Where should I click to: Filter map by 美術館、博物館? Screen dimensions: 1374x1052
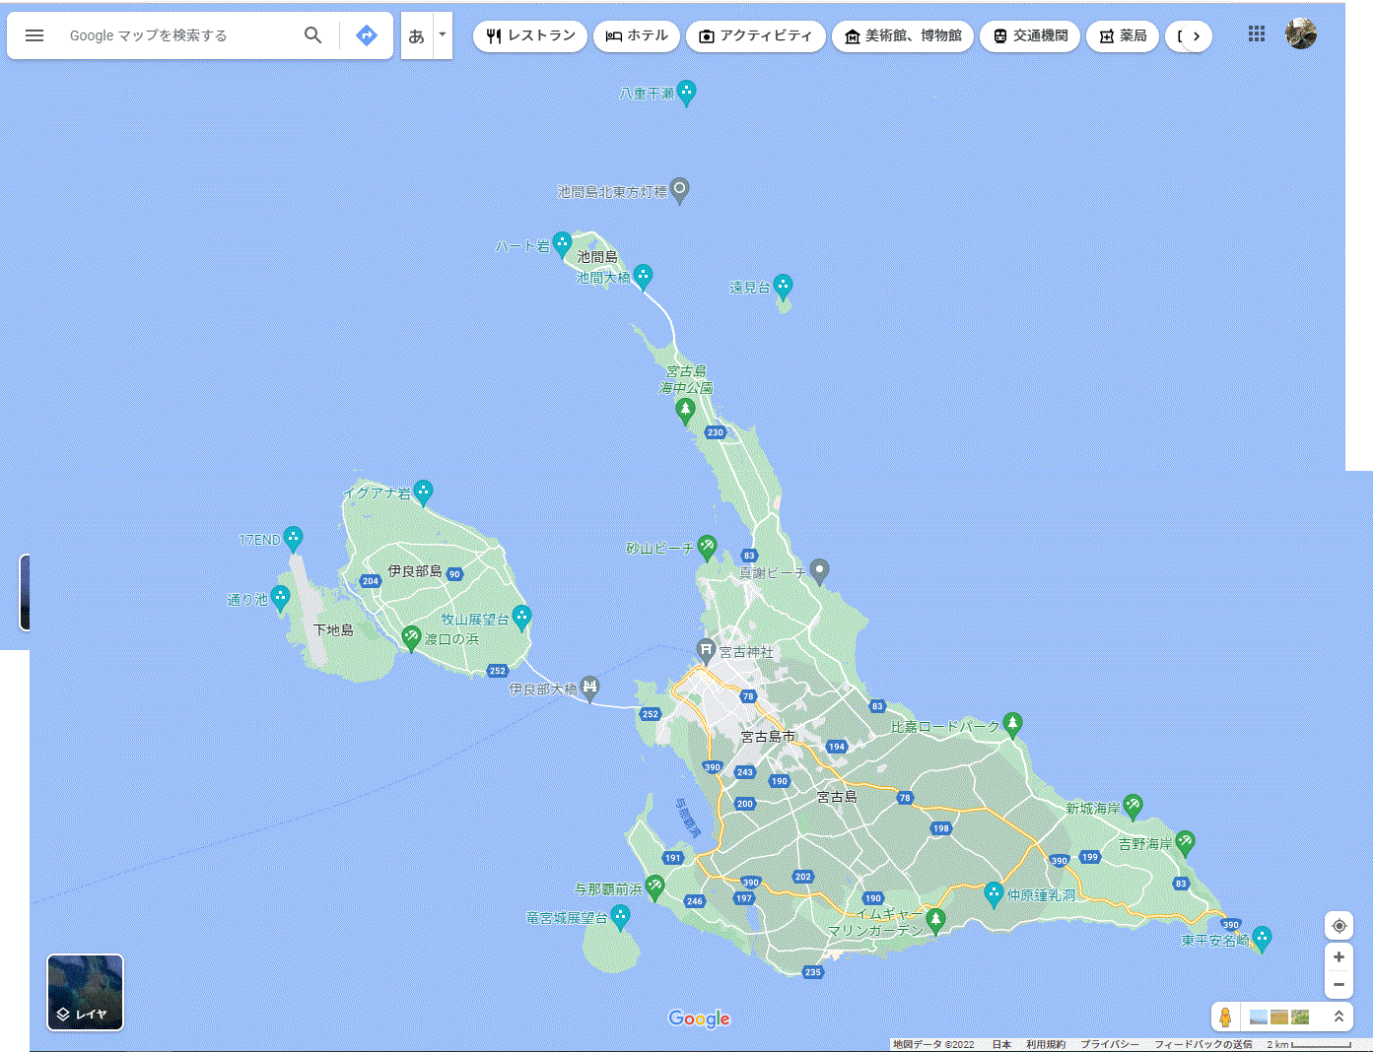tap(903, 36)
